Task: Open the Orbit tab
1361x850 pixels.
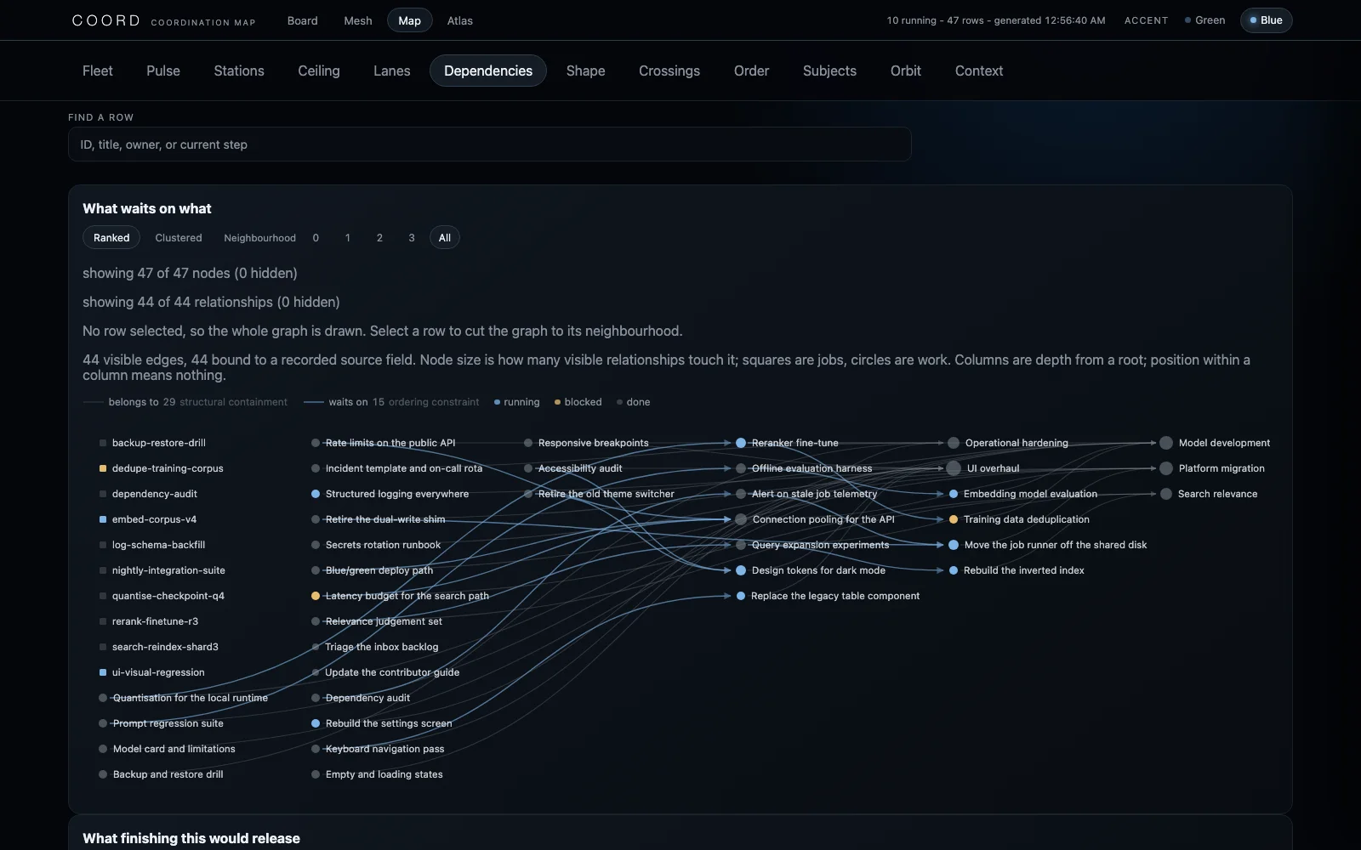Action: tap(906, 71)
